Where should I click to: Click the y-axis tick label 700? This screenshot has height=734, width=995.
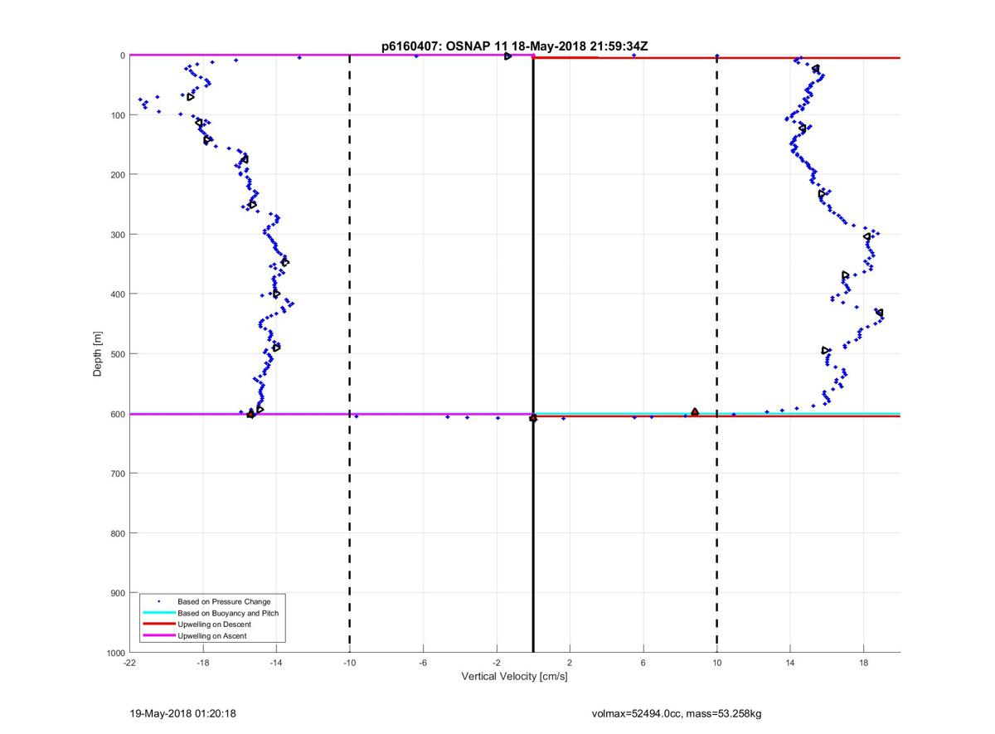pyautogui.click(x=118, y=474)
